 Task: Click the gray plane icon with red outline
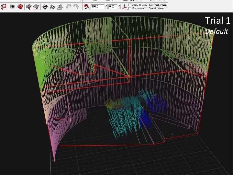coord(36,7)
